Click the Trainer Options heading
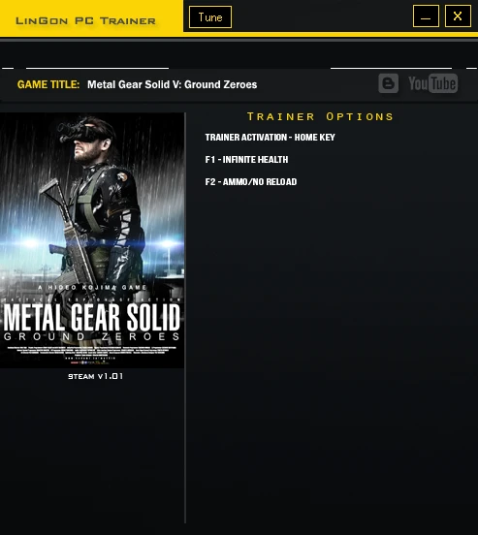This screenshot has height=535, width=478. click(320, 116)
